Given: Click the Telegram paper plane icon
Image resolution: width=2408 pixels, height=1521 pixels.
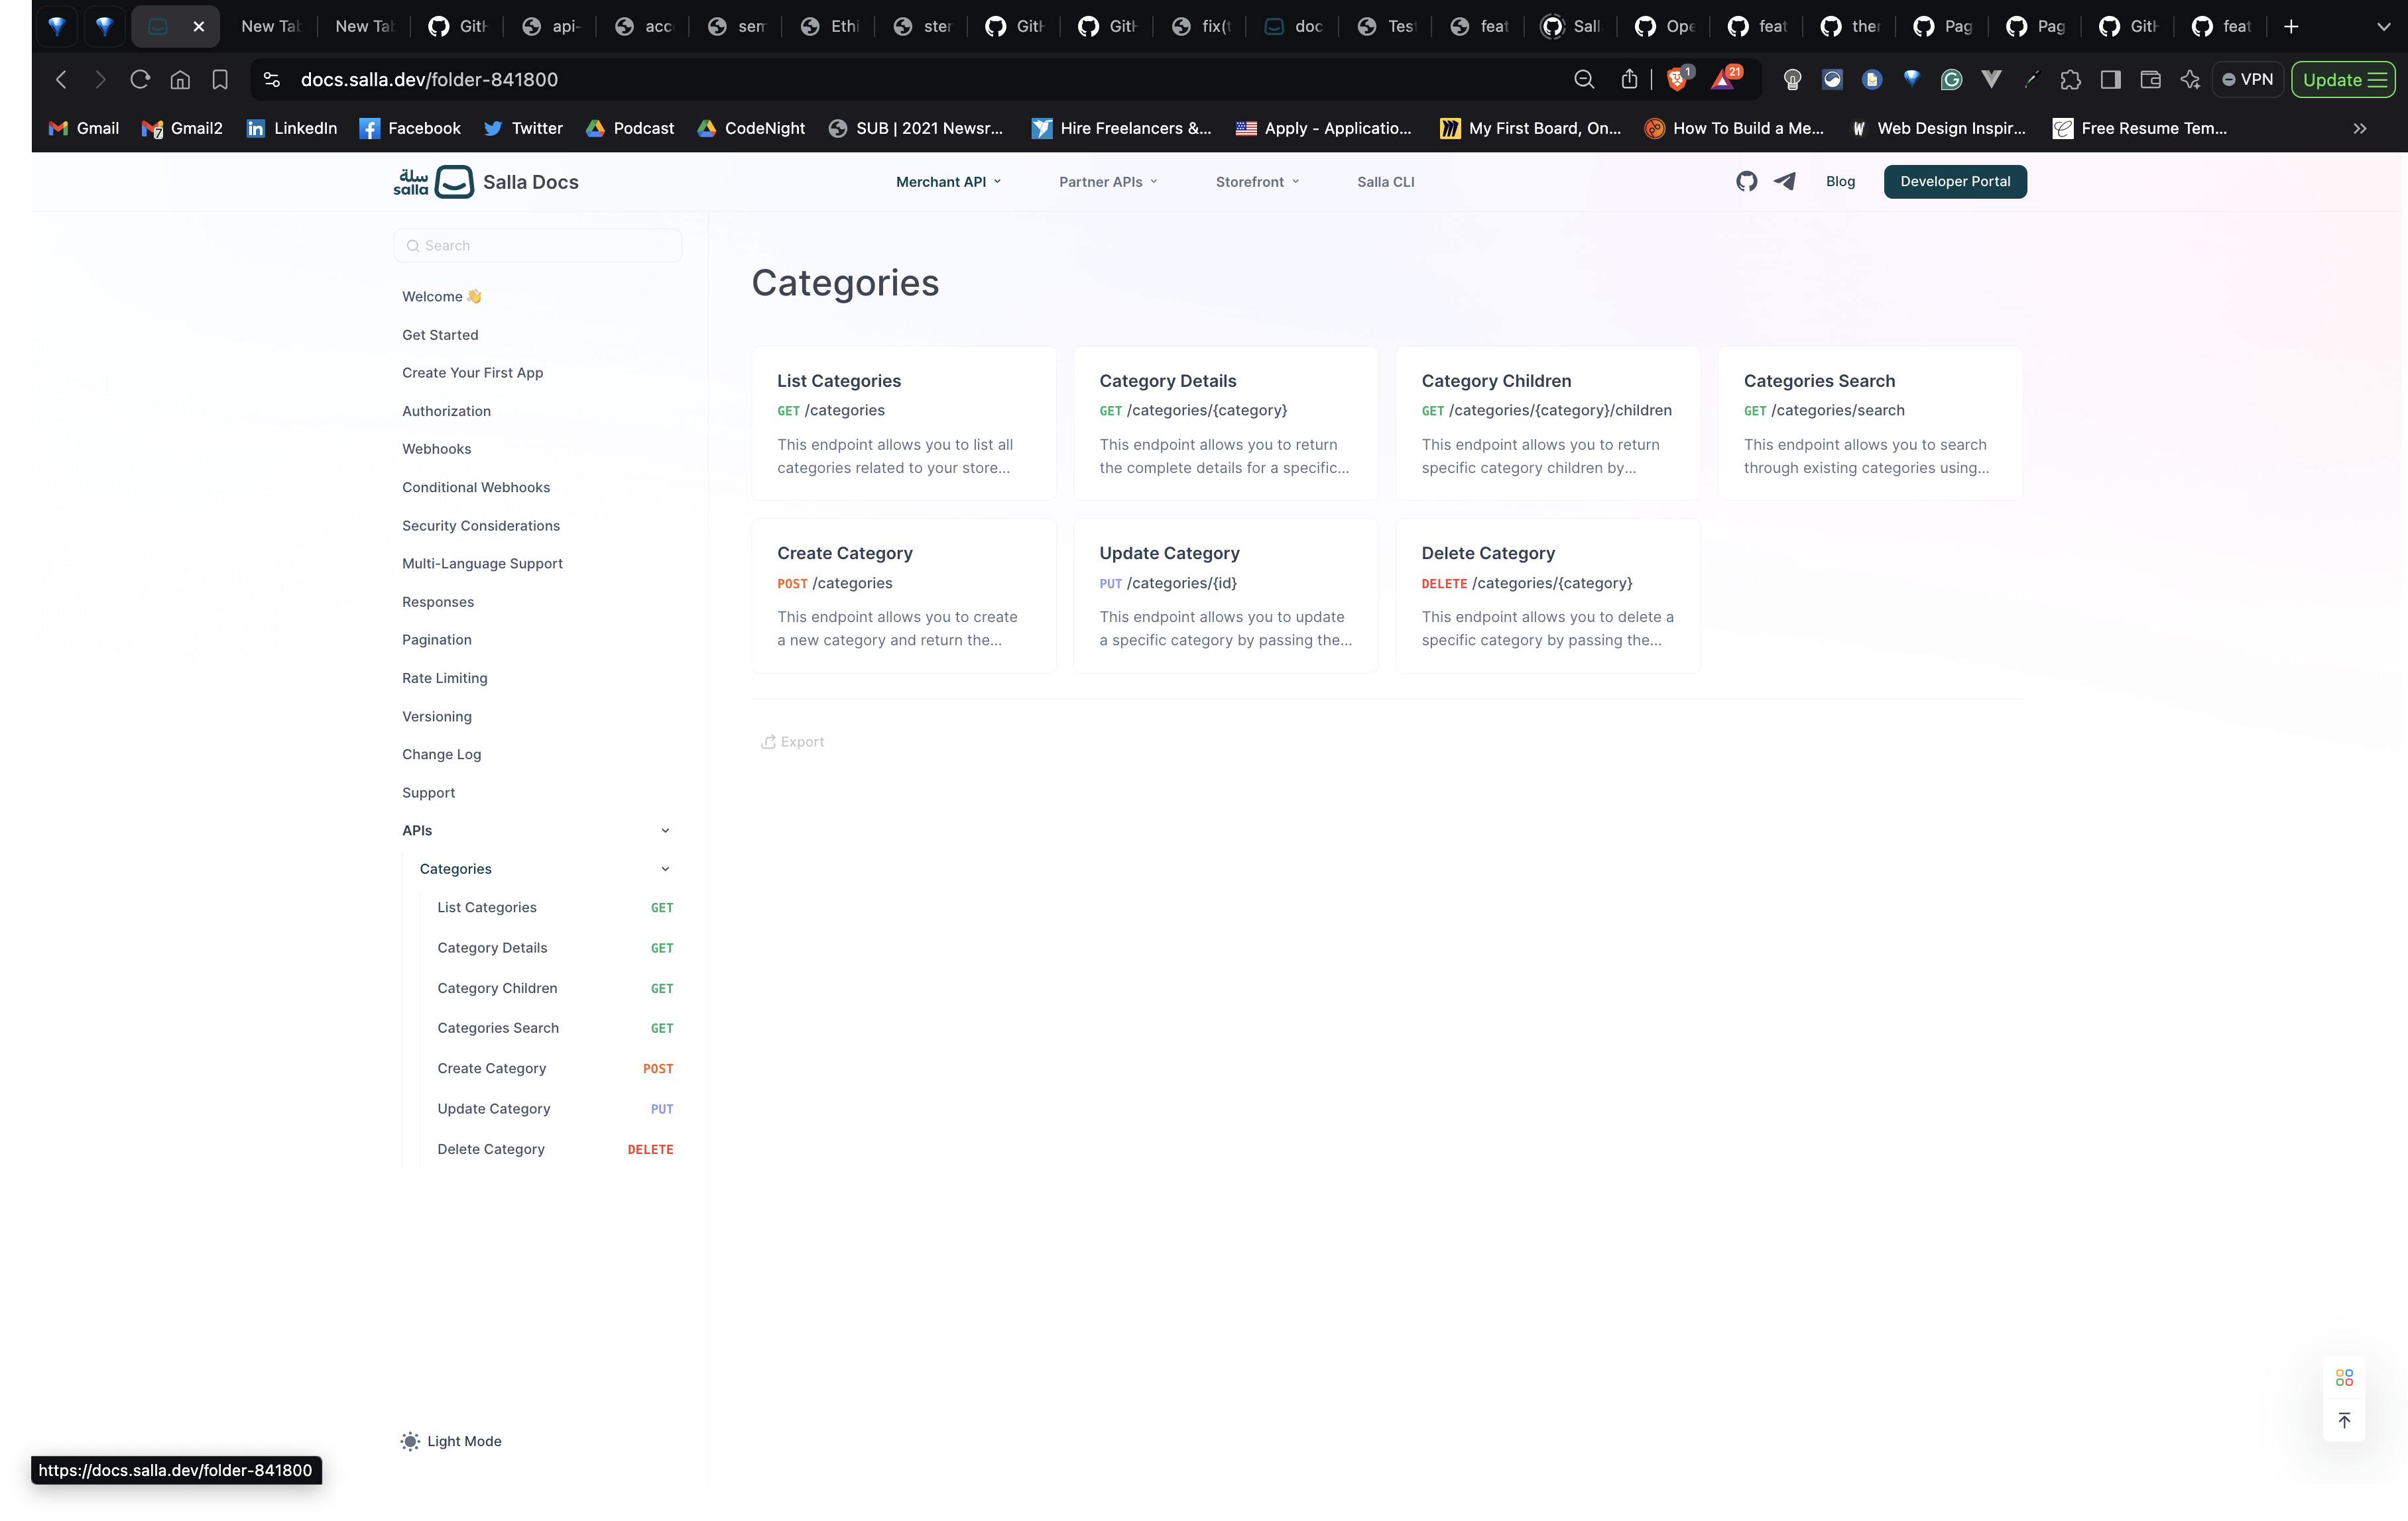Looking at the screenshot, I should pyautogui.click(x=1785, y=181).
